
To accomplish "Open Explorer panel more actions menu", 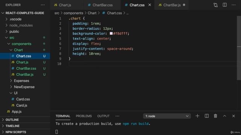I will pyautogui.click(x=43, y=5).
